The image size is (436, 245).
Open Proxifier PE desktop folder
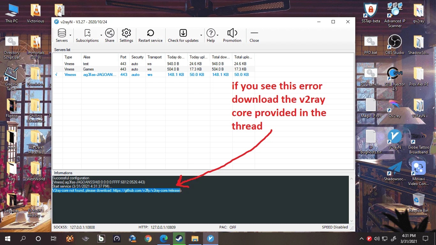[x=418, y=77]
